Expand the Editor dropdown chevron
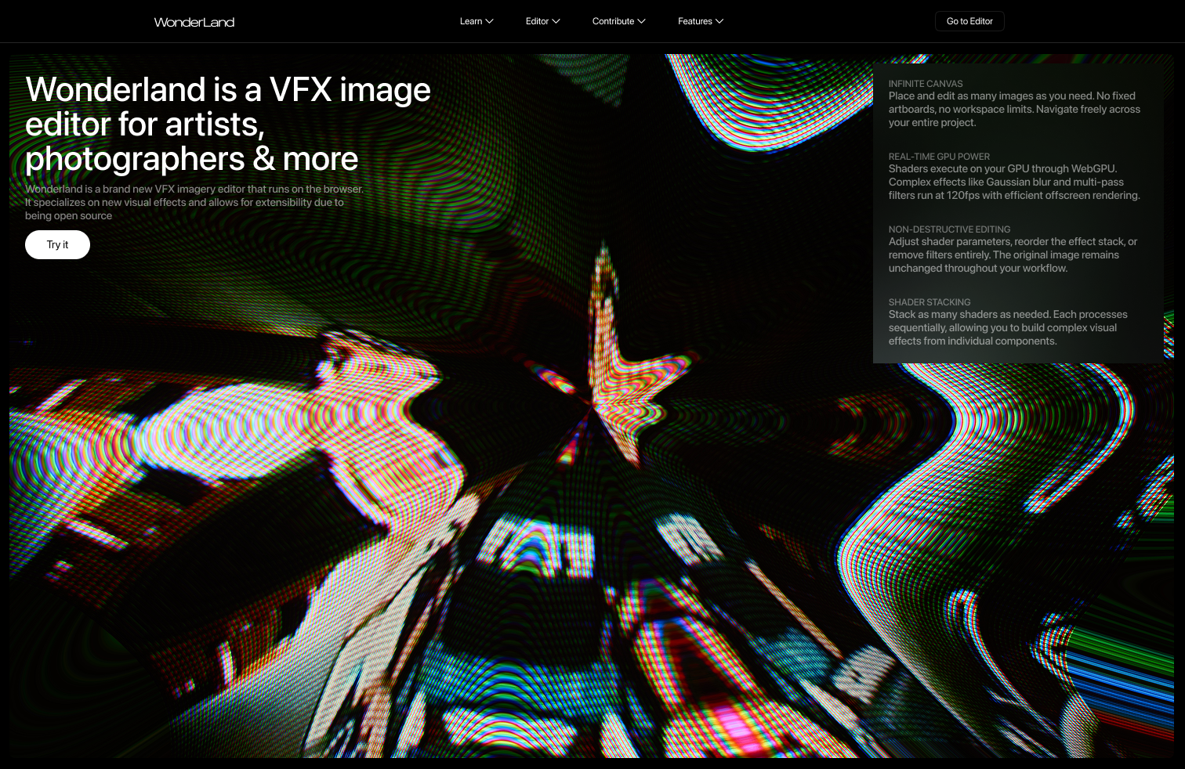The width and height of the screenshot is (1185, 769). (556, 21)
